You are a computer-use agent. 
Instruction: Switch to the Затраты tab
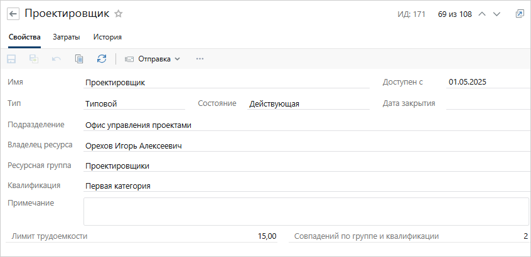click(66, 37)
